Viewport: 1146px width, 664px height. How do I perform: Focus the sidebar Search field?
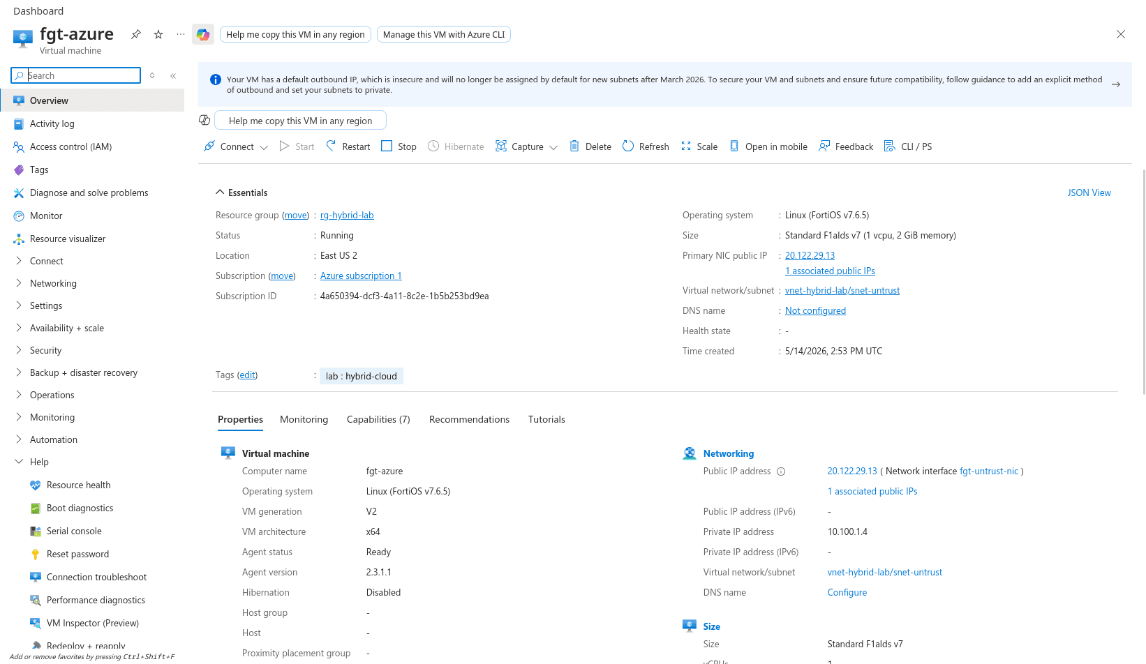tap(76, 75)
